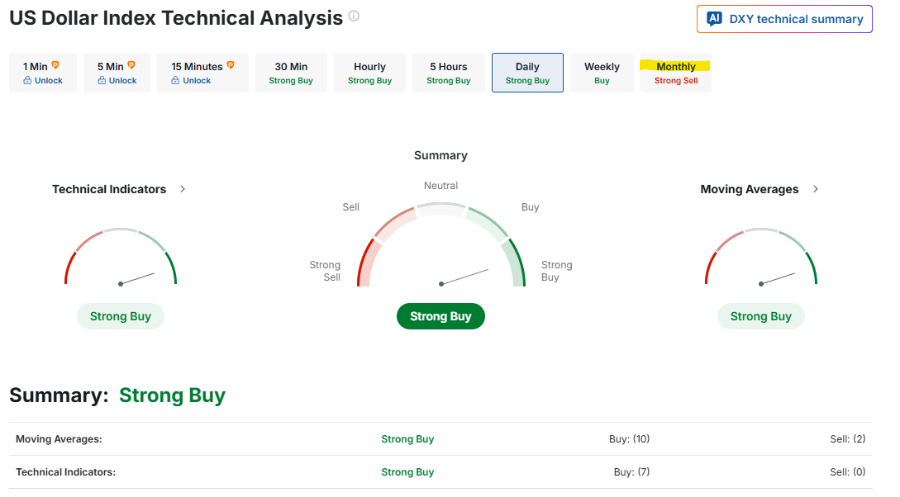Open the Monthly timeframe tab

tap(676, 73)
